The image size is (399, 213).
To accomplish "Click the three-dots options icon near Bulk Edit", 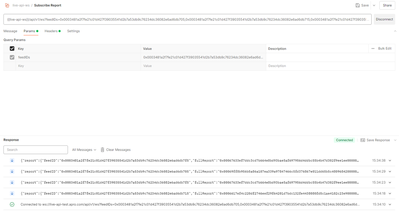I will [373, 49].
